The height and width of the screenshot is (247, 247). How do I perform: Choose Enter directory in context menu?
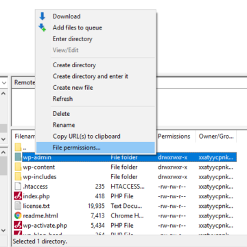point(73,39)
